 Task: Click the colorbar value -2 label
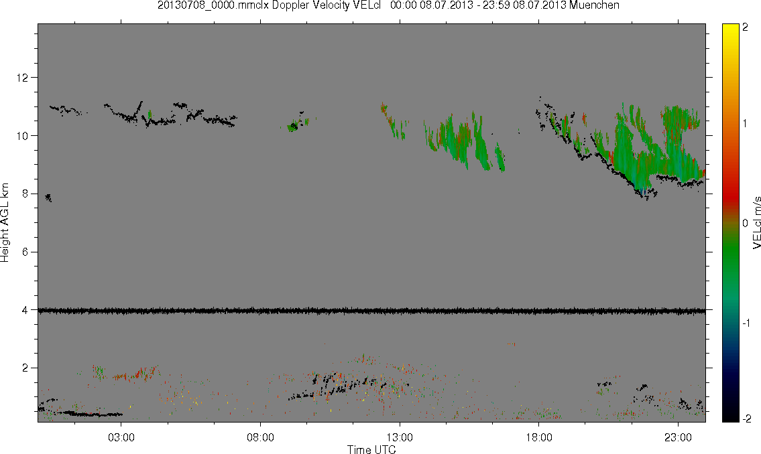(746, 419)
